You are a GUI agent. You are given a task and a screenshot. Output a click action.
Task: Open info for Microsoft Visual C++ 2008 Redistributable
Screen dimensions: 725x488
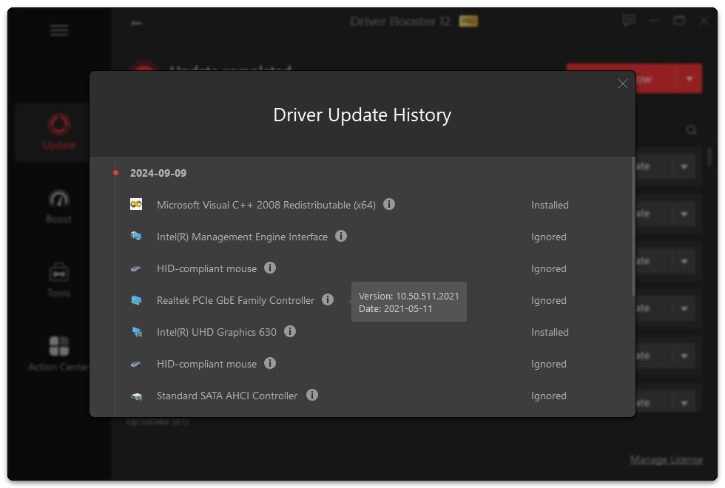pyautogui.click(x=389, y=204)
